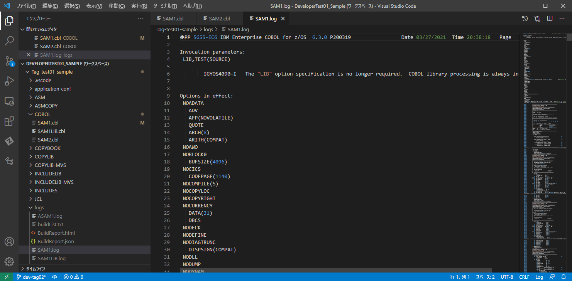The height and width of the screenshot is (281, 572).
Task: Change CRLF line ending in status bar
Action: 524,277
